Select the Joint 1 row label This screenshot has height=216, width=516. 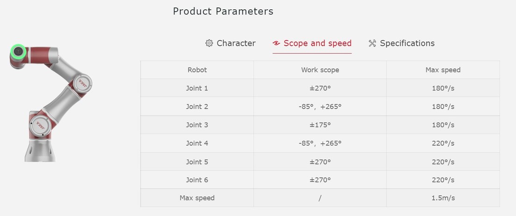coord(197,88)
